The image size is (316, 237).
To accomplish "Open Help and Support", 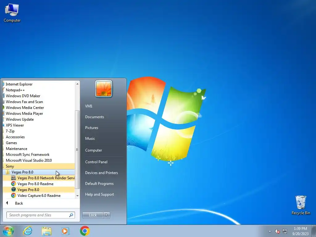I will (104, 194).
